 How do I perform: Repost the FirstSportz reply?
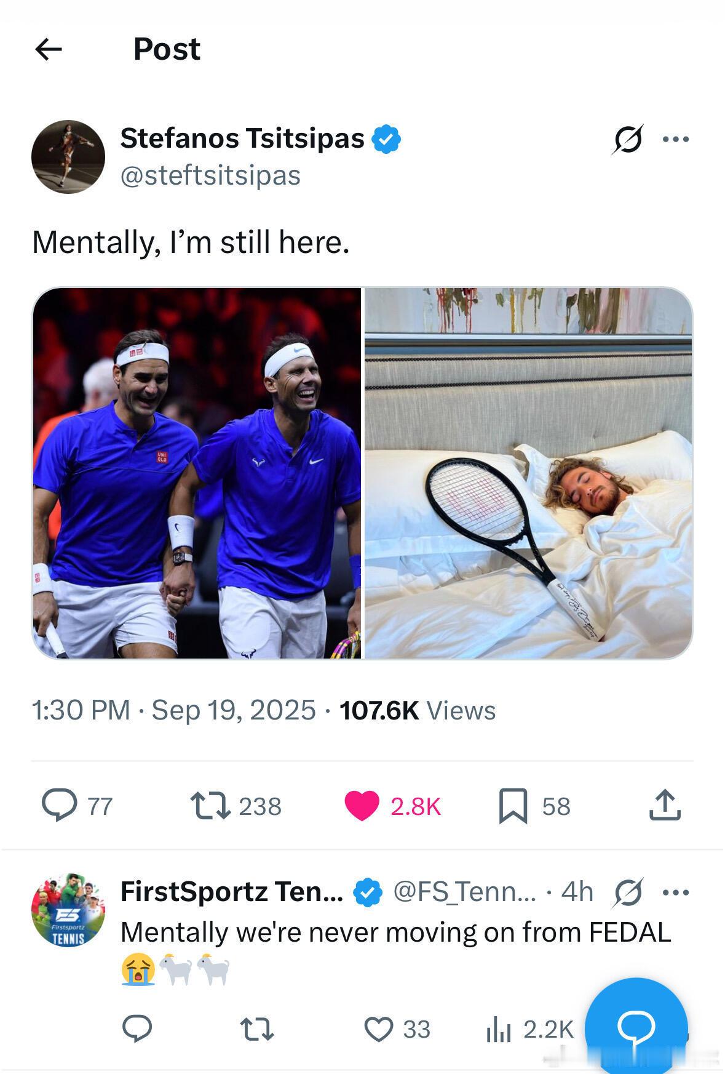256,1028
